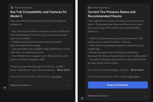Click the Request Roadside button
The width and height of the screenshot is (153, 102).
pos(118,85)
